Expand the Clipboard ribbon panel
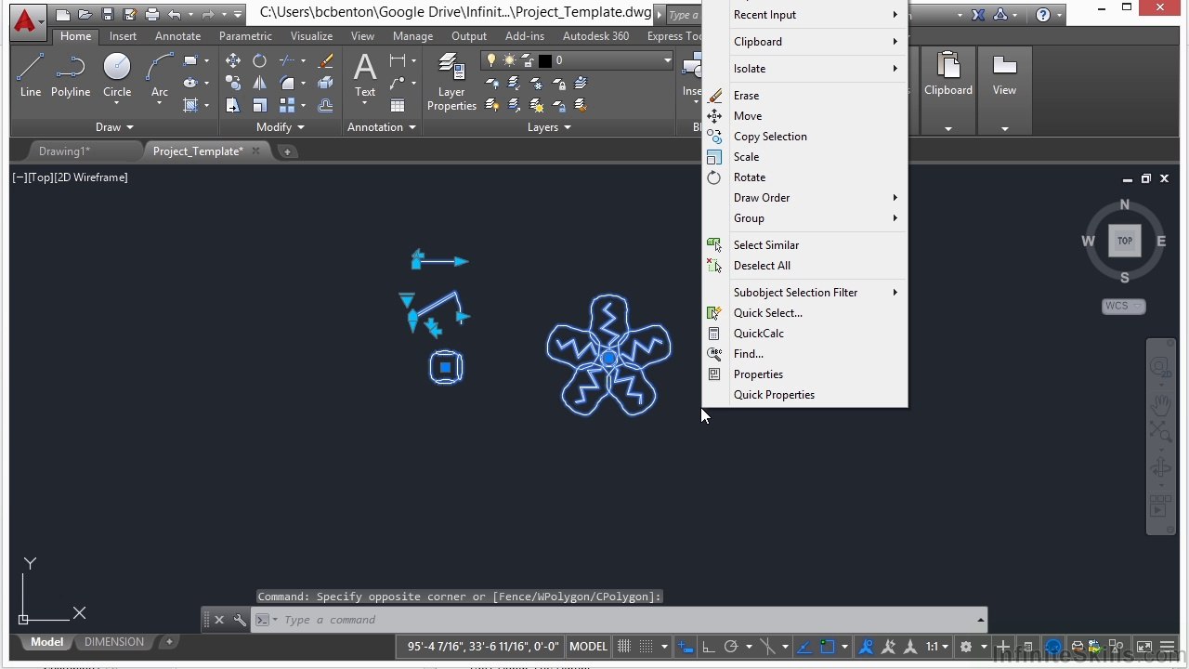The image size is (1189, 669). [948, 128]
